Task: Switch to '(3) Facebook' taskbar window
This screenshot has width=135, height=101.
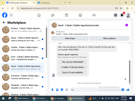Action: 40,99
